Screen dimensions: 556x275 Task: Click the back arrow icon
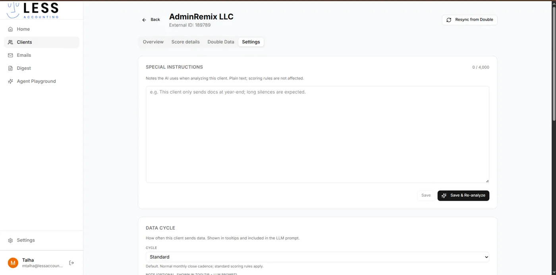[x=144, y=20]
